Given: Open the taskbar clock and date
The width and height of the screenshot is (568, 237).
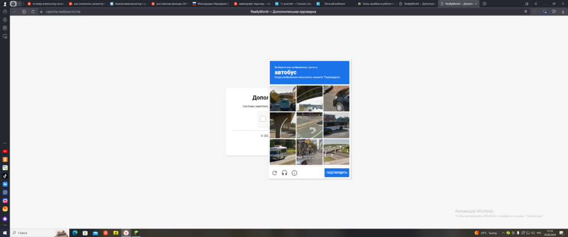Looking at the screenshot, I should tap(550, 233).
